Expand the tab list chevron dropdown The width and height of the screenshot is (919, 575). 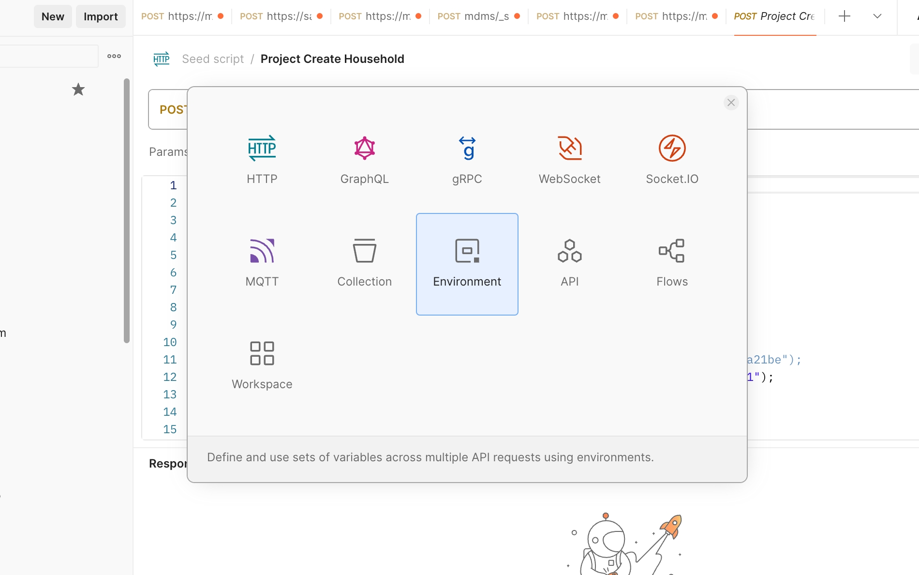877,16
